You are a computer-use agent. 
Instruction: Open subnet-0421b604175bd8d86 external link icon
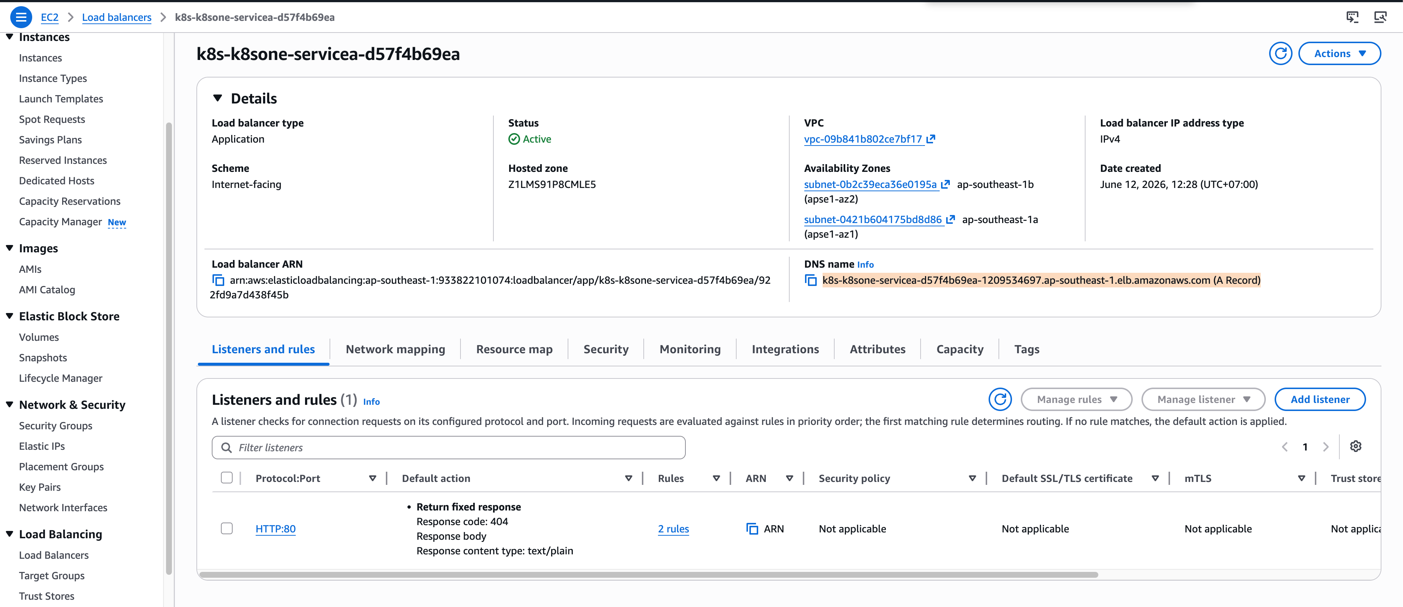(951, 219)
